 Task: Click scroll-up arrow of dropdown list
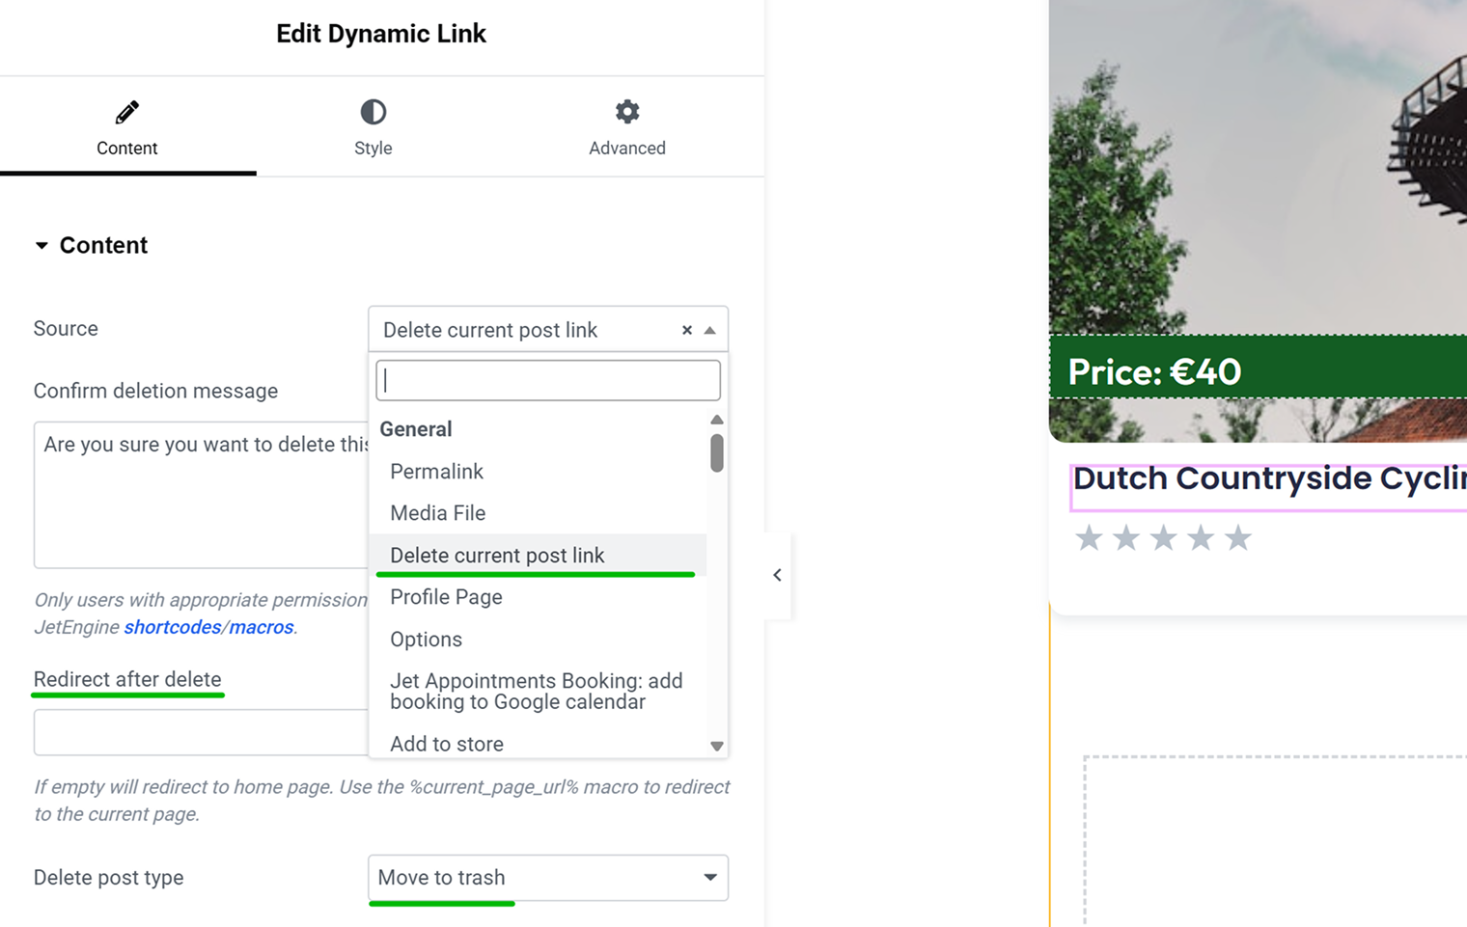tap(716, 420)
